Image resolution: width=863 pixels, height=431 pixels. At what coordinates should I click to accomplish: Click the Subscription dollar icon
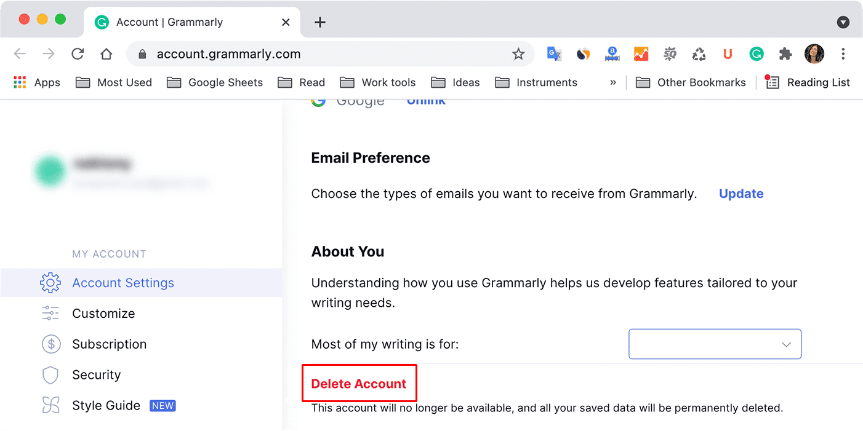[50, 344]
